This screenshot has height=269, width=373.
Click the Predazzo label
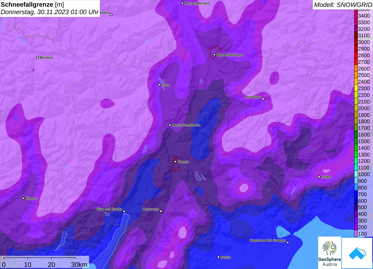coord(253,97)
